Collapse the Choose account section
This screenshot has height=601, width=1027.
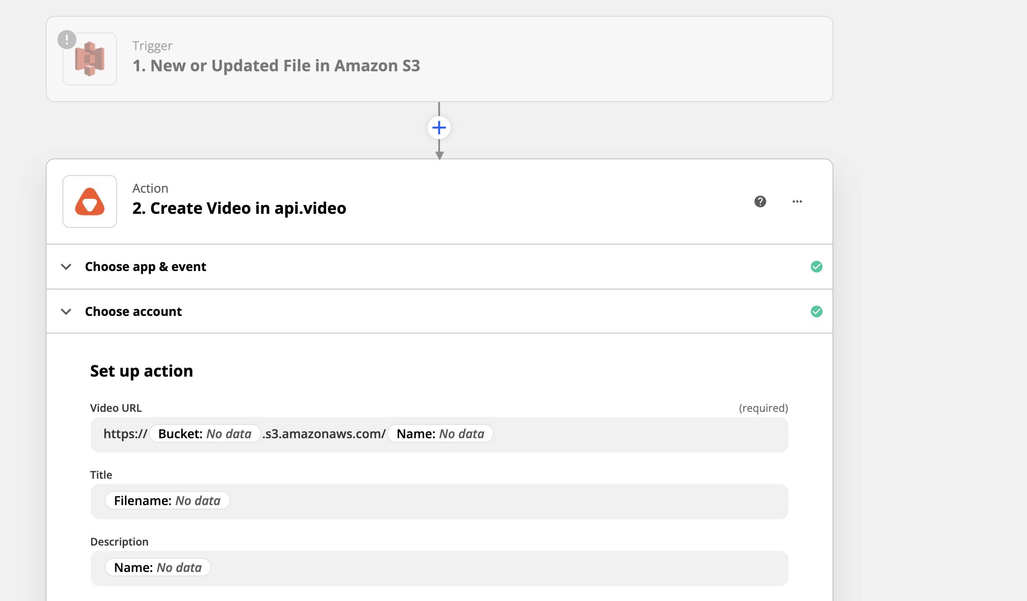[66, 311]
